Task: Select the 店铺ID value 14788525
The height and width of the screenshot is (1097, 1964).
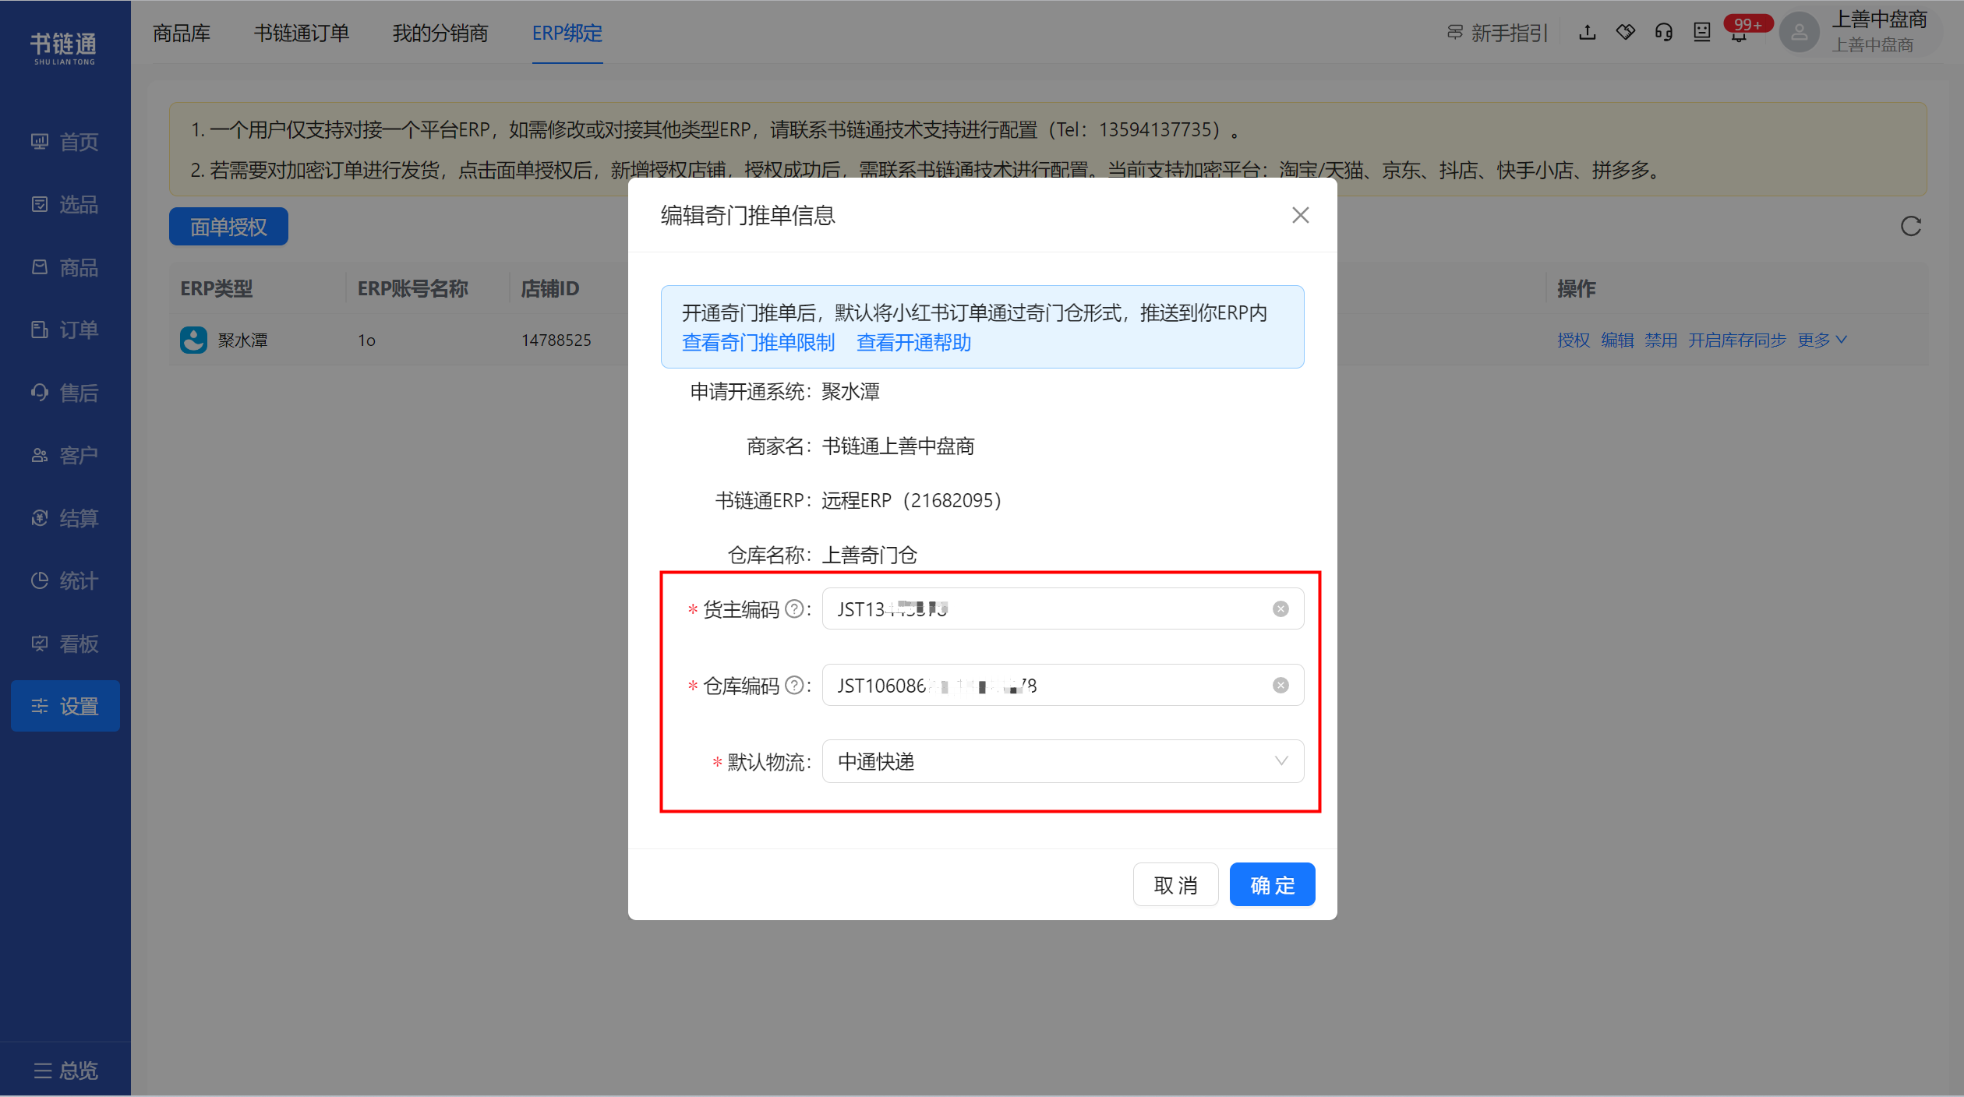Action: point(556,340)
